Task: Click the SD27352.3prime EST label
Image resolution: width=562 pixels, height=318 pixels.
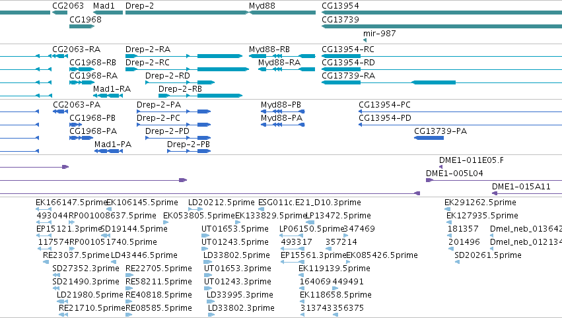Action: [86, 269]
